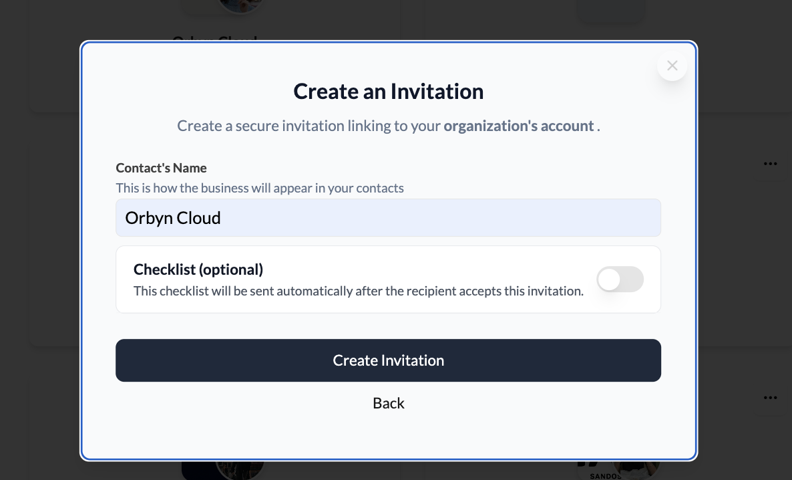Expand the Checklist optional section
The image size is (792, 480).
[620, 279]
